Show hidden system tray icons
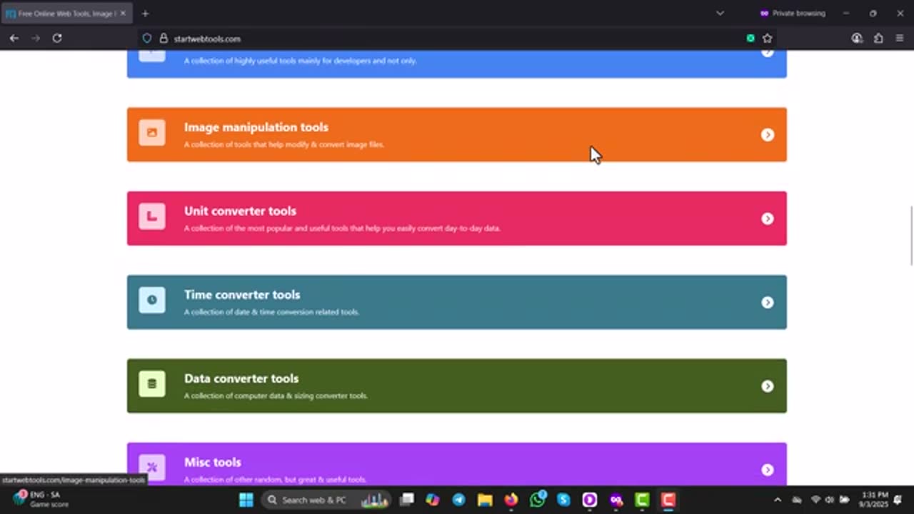Viewport: 914px width, 514px height. pos(778,500)
